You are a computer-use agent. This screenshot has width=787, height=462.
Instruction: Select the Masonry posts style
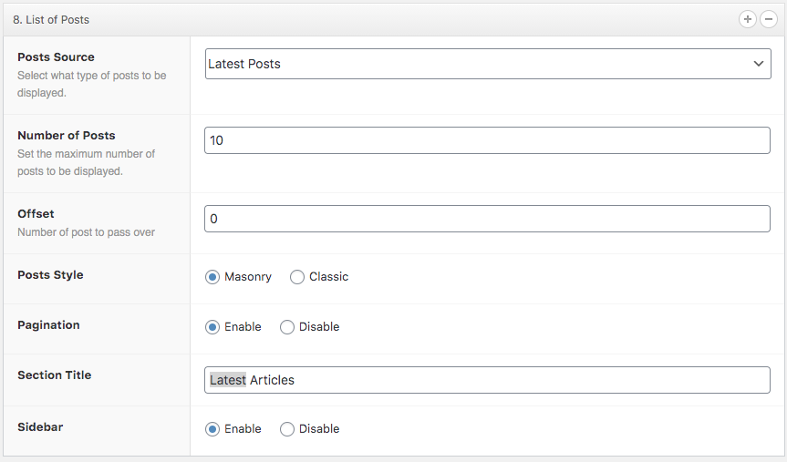click(212, 277)
